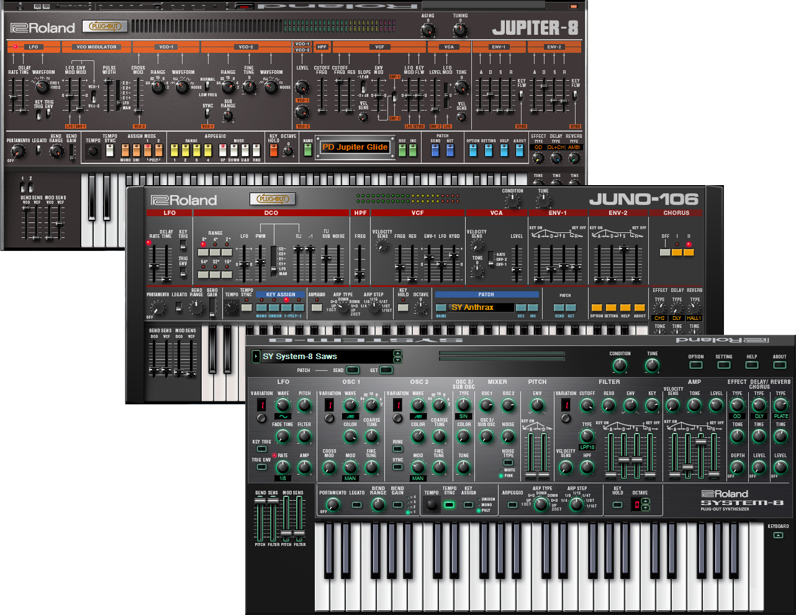The height and width of the screenshot is (615, 796).
Task: Click Juno-106 patch INC button
Action: coord(533,307)
